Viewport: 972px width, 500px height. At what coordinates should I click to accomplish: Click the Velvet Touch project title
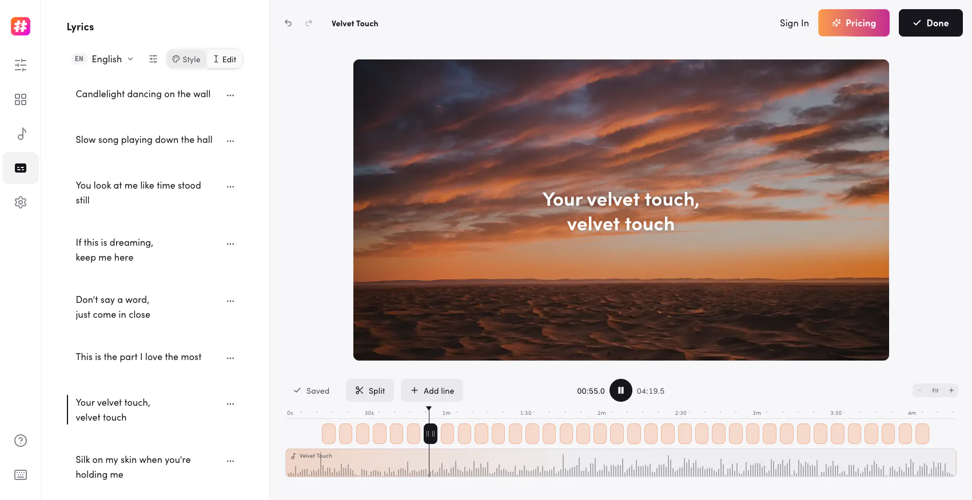[x=354, y=23]
